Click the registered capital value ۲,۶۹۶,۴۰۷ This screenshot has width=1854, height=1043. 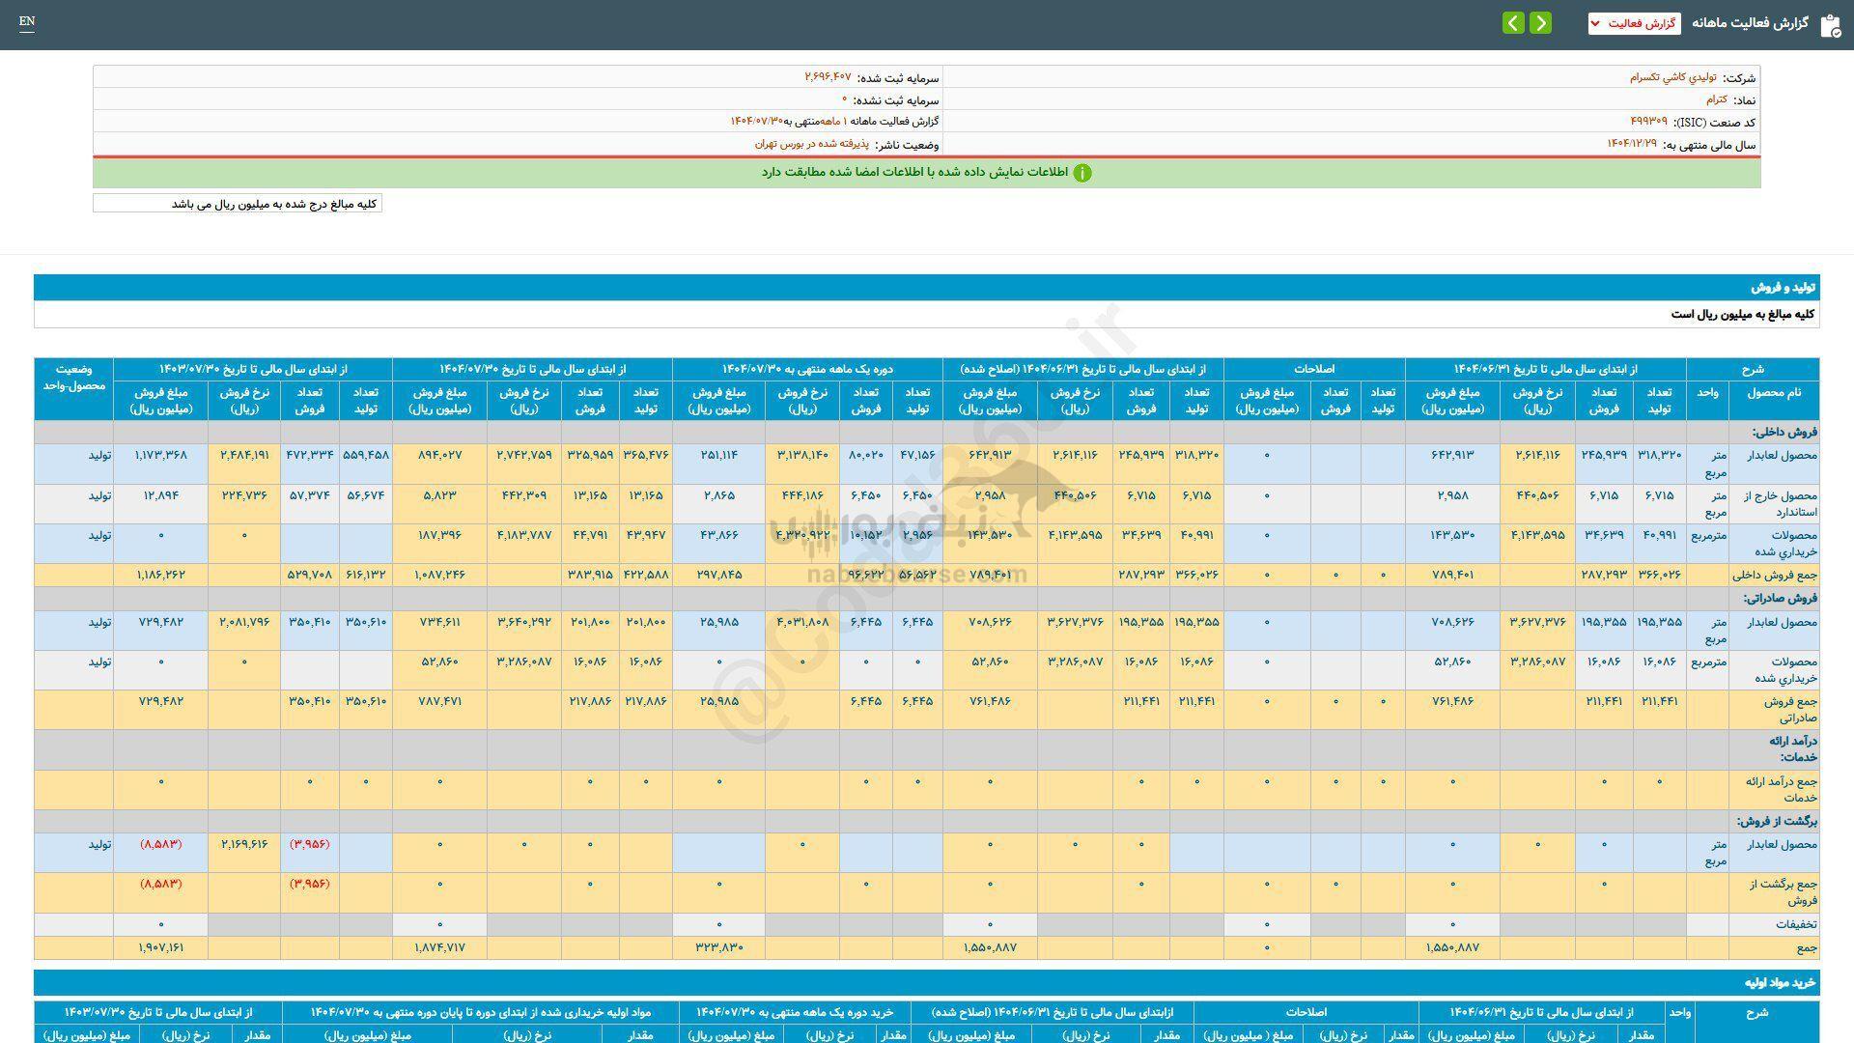[828, 77]
